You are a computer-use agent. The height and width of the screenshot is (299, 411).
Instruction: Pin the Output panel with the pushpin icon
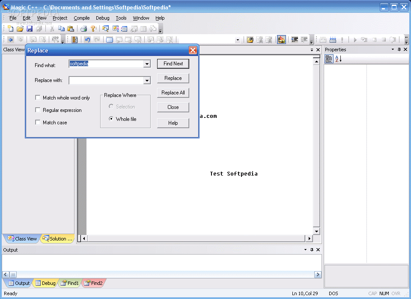tap(312, 250)
